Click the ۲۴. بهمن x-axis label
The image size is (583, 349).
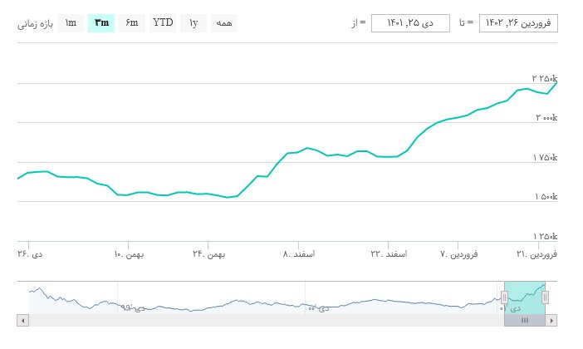[209, 253]
